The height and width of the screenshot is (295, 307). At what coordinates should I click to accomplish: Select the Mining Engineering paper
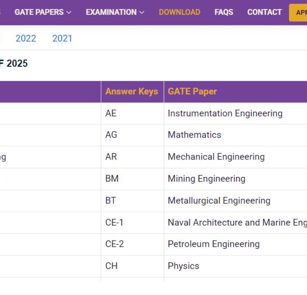point(207,179)
